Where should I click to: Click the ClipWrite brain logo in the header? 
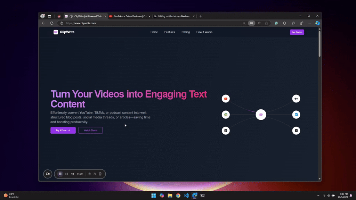point(56,32)
